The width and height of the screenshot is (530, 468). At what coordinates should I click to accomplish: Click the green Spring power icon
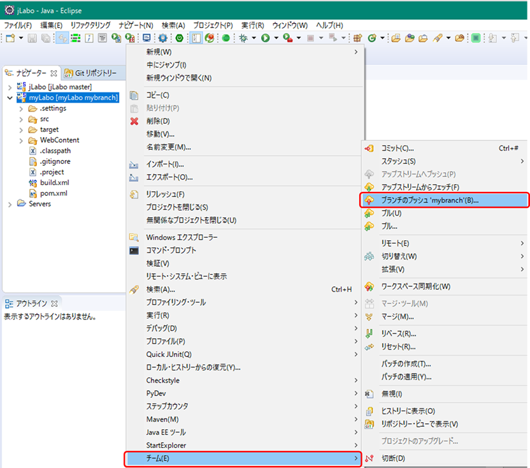[180, 38]
